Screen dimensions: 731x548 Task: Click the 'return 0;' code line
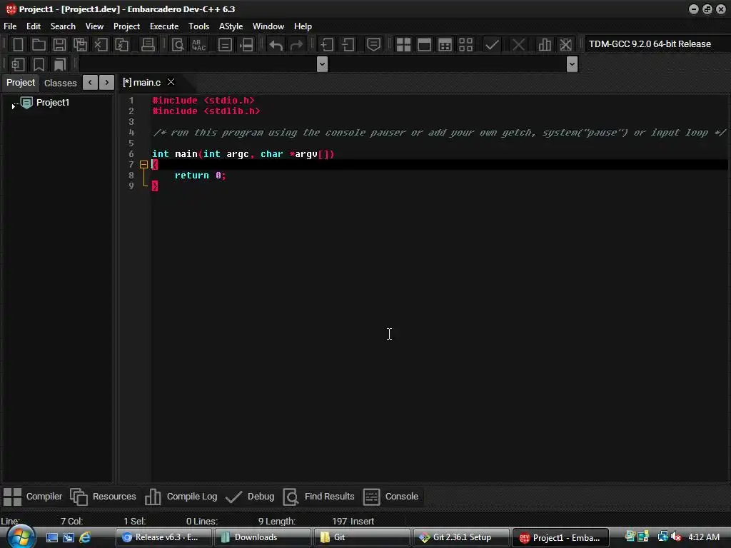tap(200, 176)
